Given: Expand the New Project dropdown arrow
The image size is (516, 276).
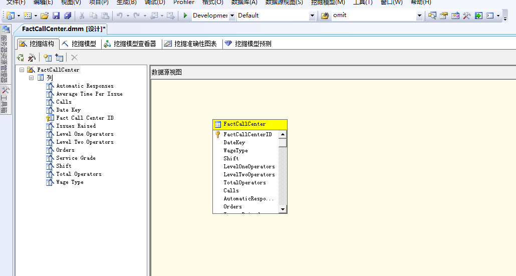Looking at the screenshot, I should [x=19, y=16].
